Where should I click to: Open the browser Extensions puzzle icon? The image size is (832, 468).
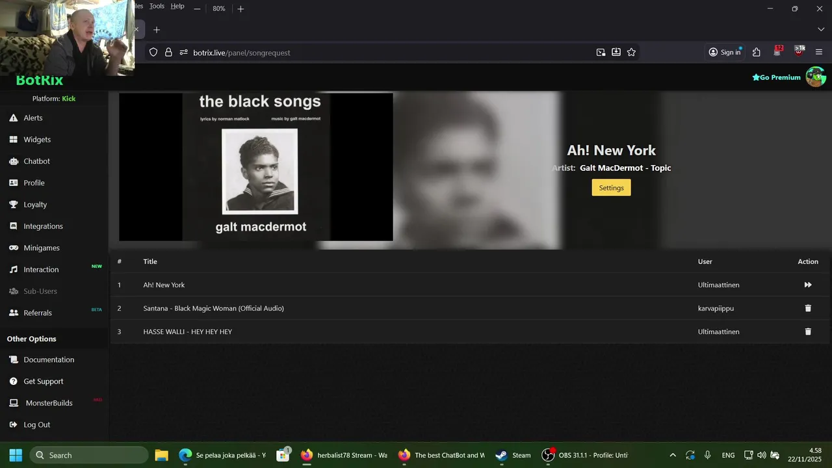(x=757, y=52)
